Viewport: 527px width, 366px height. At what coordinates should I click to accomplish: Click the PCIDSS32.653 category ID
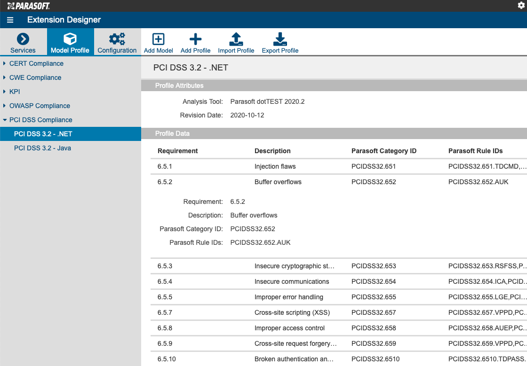click(x=374, y=266)
